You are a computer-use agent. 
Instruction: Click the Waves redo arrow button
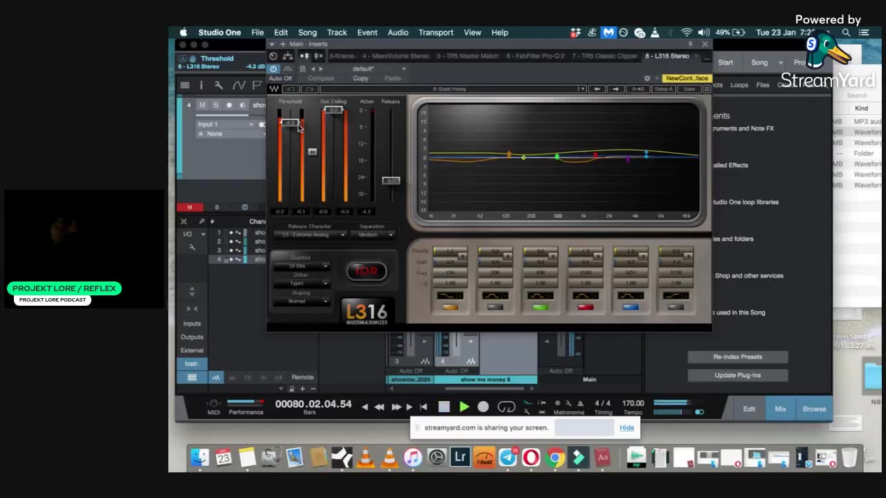point(309,89)
